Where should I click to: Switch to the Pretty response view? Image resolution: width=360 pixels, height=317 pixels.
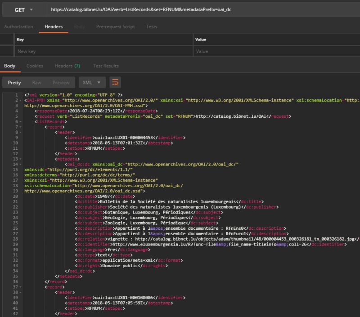click(x=15, y=82)
